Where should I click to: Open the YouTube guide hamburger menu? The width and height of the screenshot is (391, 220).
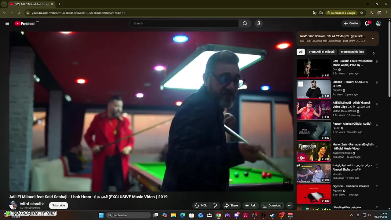[x=7, y=24]
